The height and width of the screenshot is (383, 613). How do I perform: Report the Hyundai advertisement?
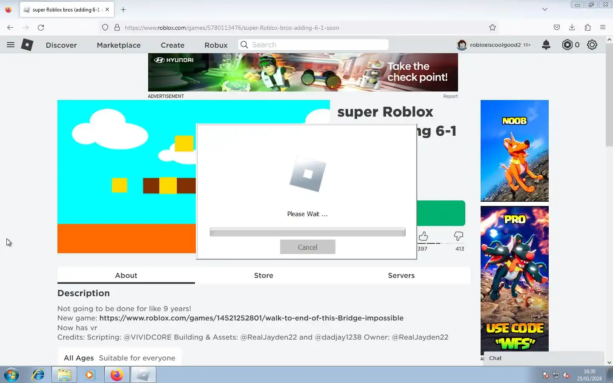450,96
